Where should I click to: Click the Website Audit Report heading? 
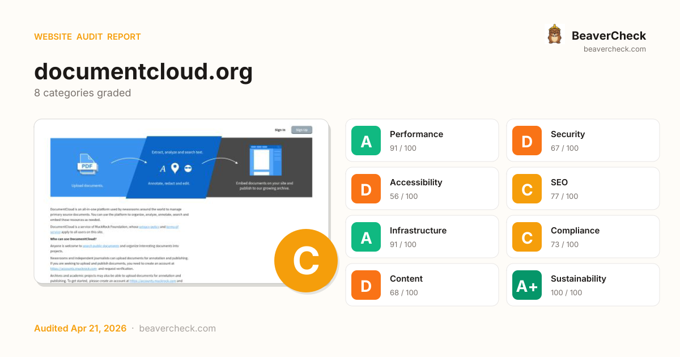tap(87, 37)
